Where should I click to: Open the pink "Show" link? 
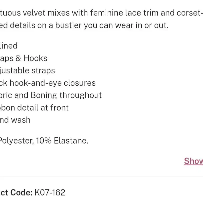(194, 161)
